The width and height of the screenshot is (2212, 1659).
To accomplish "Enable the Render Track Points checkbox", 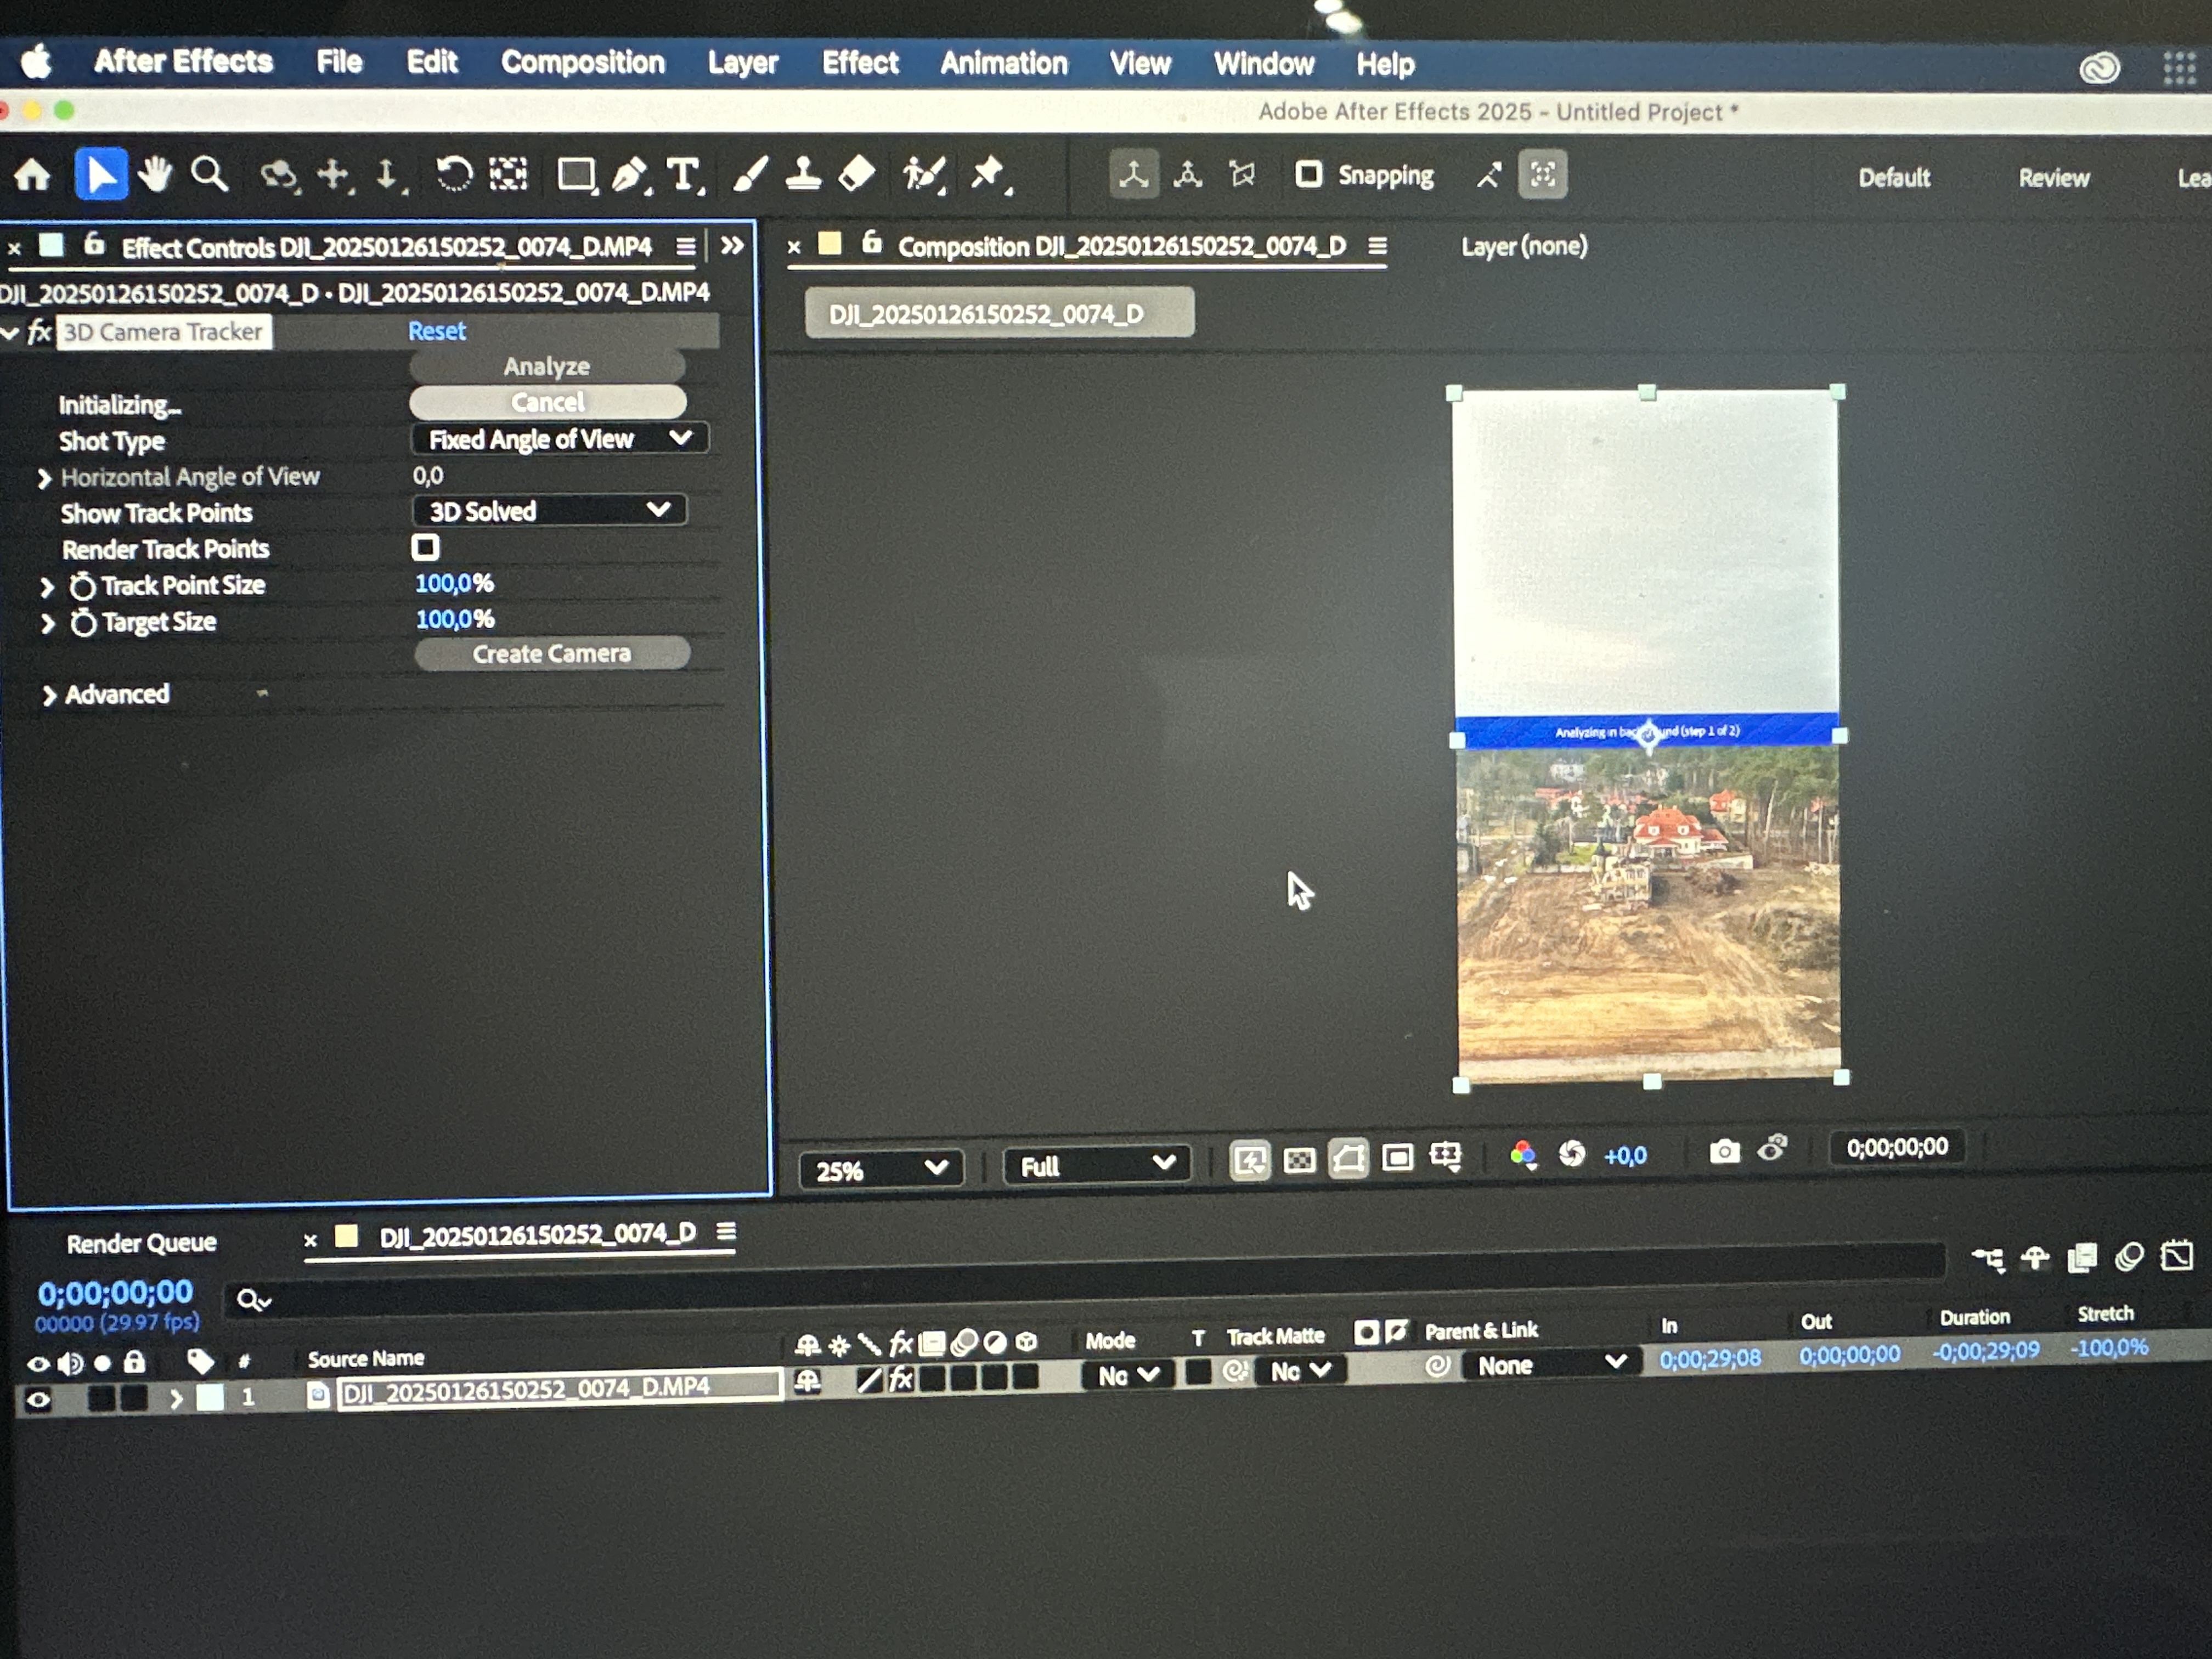I will (425, 547).
